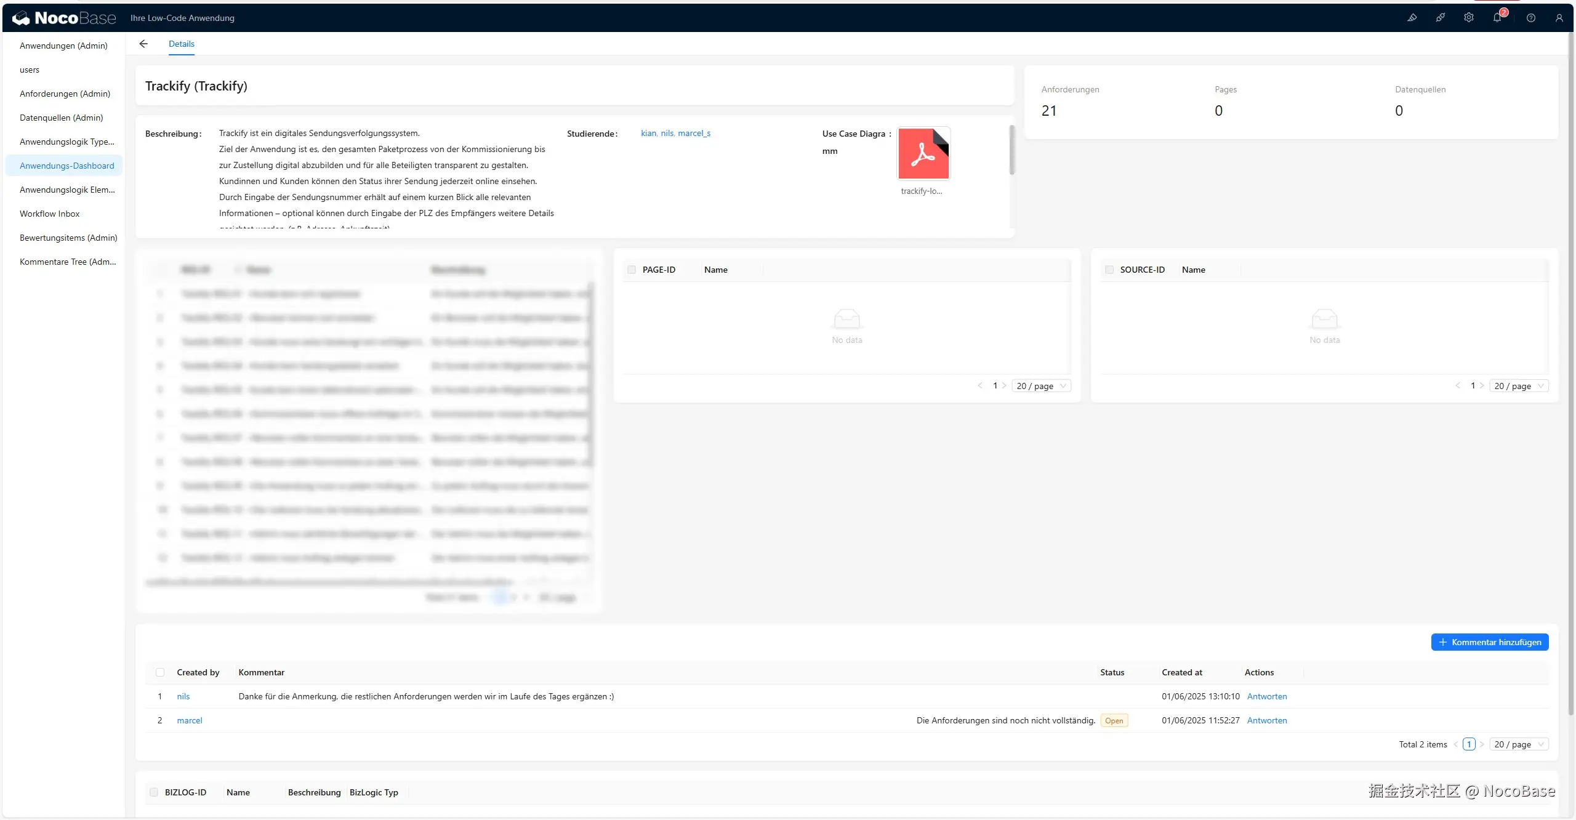Select the Details tab
Image resolution: width=1576 pixels, height=820 pixels.
click(x=182, y=44)
